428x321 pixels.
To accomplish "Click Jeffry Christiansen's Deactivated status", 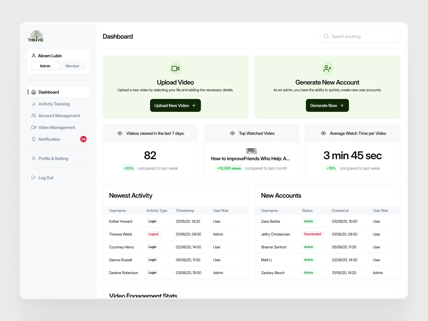I will coord(312,234).
